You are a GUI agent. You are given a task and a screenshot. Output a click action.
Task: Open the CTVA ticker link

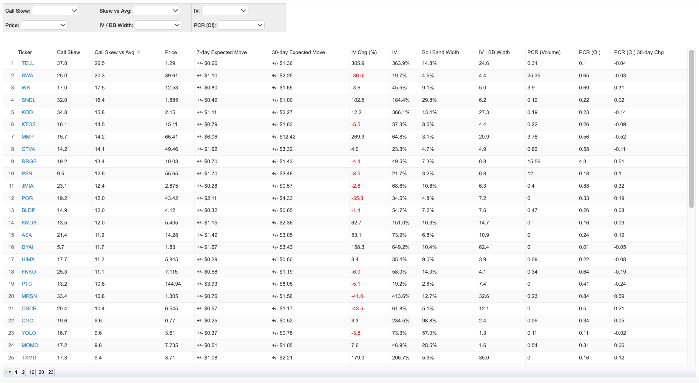28,149
